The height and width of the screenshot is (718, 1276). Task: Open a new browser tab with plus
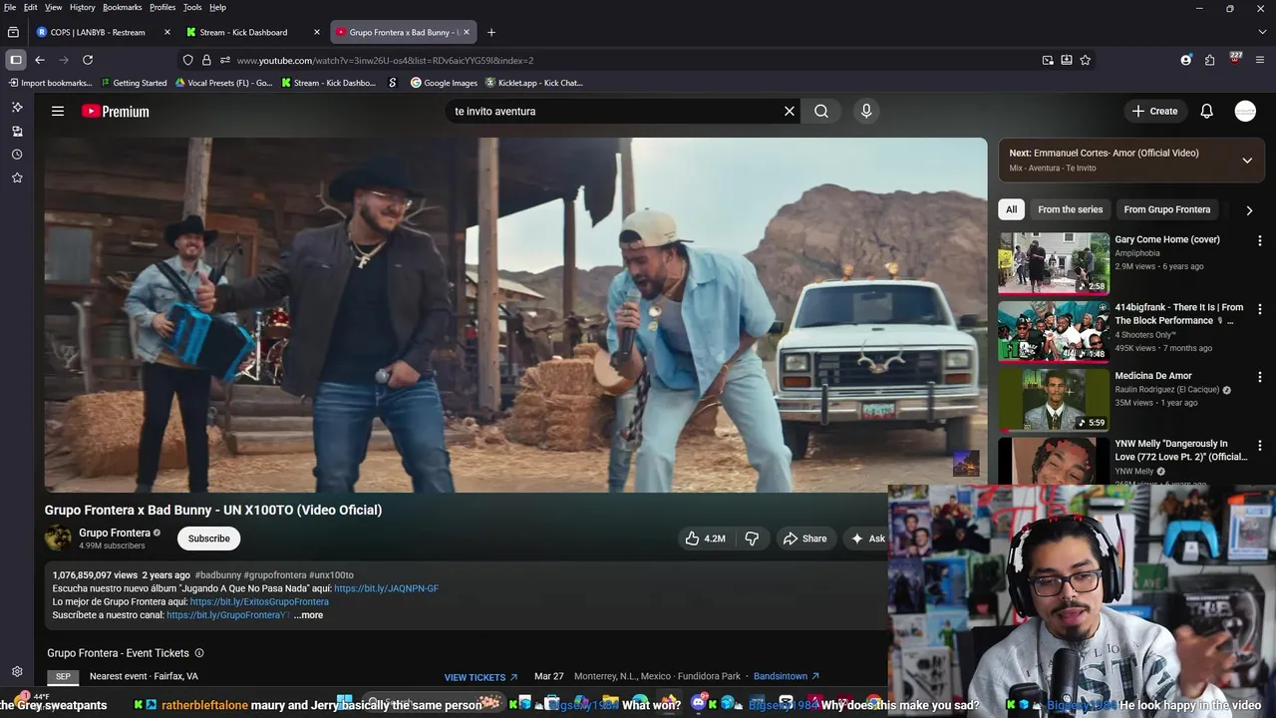490,32
